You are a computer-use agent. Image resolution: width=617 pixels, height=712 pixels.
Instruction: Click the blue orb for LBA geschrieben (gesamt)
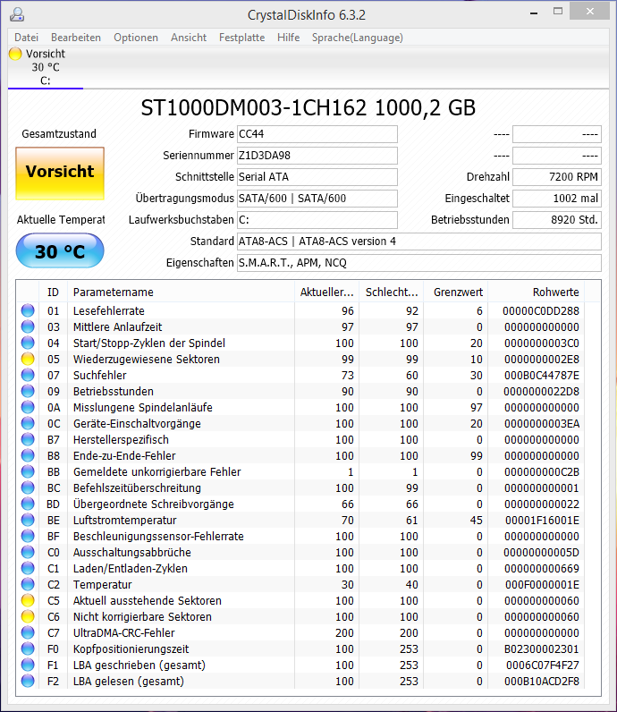coord(28,665)
